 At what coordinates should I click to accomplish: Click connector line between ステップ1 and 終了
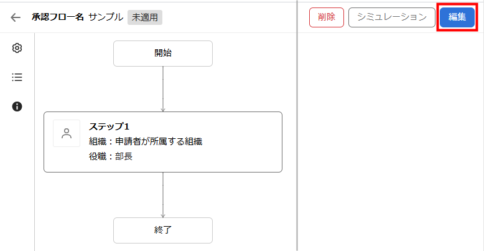[x=163, y=194]
